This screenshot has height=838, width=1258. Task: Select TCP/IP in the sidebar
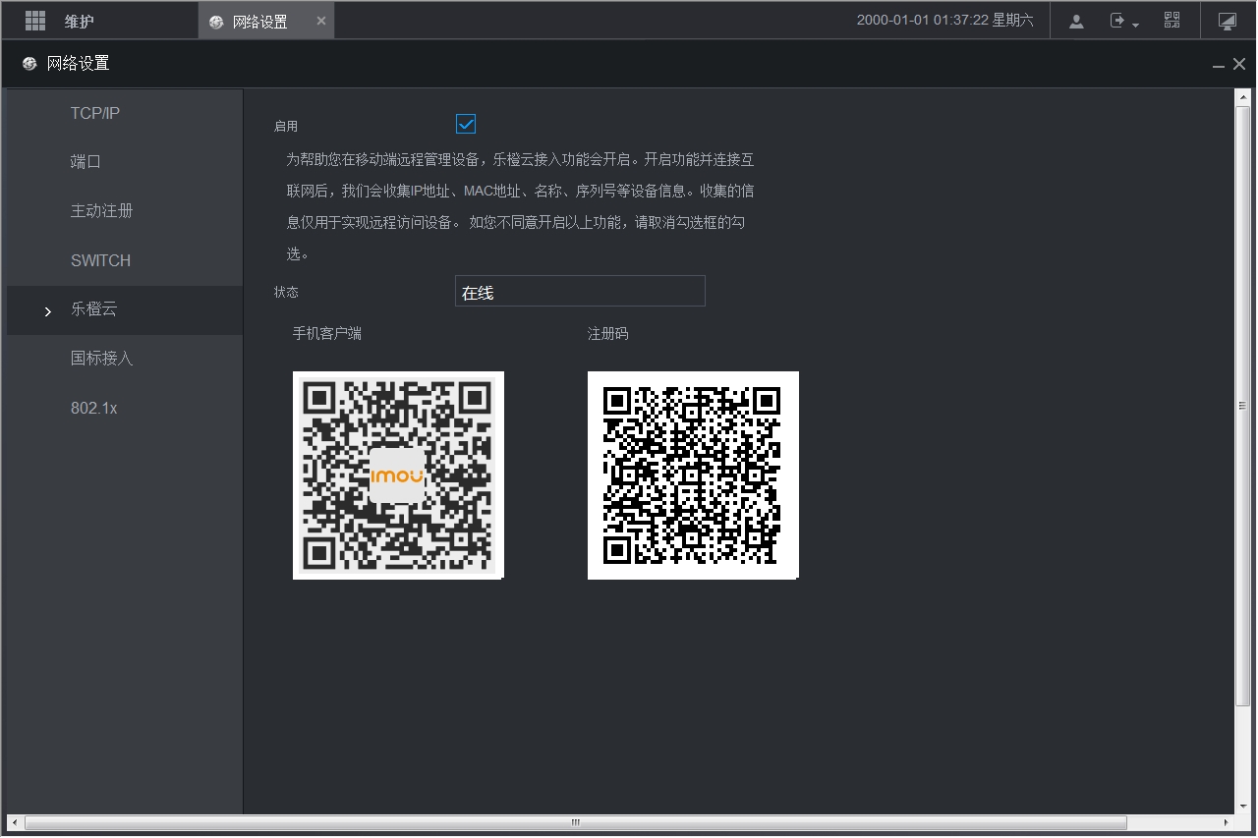(x=95, y=113)
